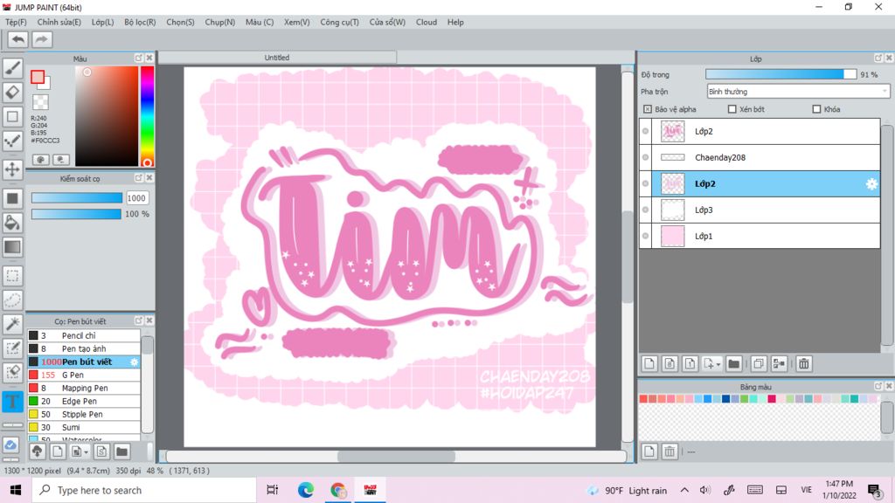This screenshot has height=503, width=895.
Task: Create a new color layer
Action: (649, 363)
